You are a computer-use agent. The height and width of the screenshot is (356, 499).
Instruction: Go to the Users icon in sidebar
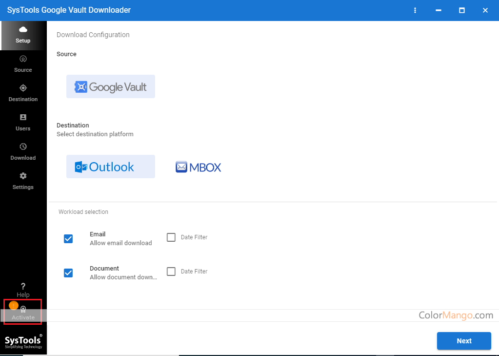point(23,118)
